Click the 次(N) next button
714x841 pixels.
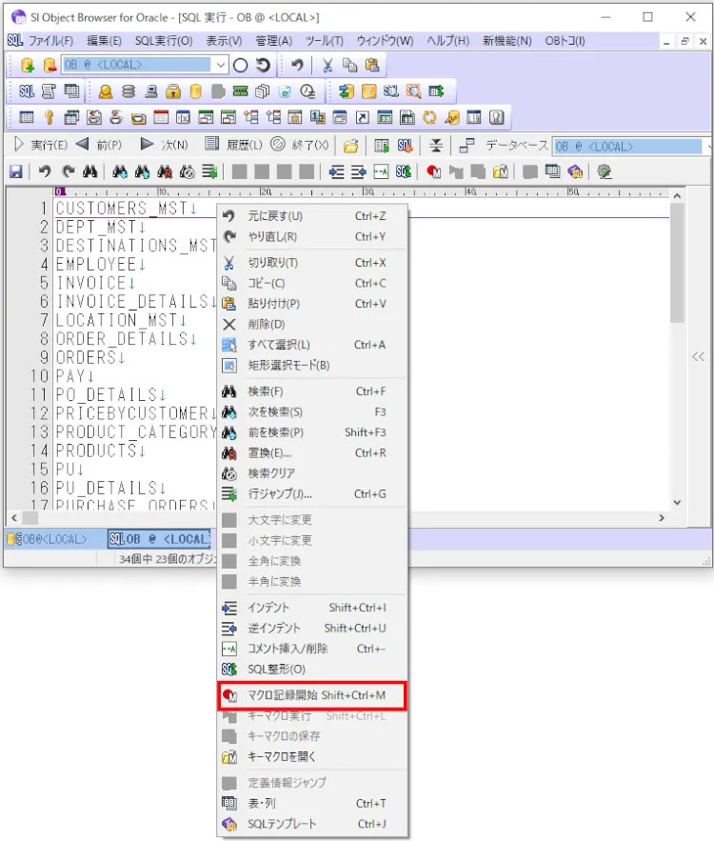point(164,145)
